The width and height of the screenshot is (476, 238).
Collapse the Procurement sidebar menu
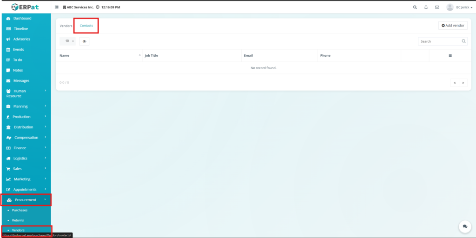(26, 200)
